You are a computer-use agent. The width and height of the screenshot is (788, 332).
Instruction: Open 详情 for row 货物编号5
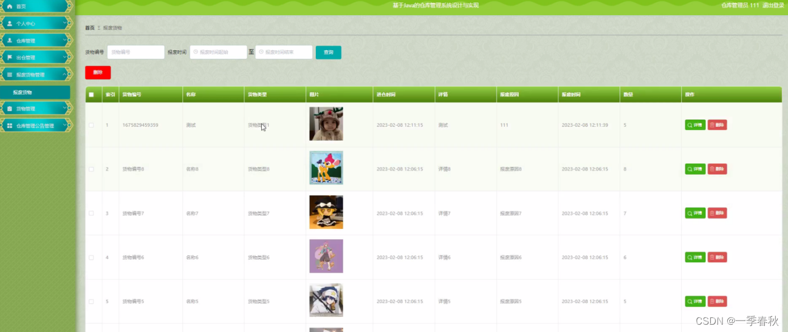(695, 301)
